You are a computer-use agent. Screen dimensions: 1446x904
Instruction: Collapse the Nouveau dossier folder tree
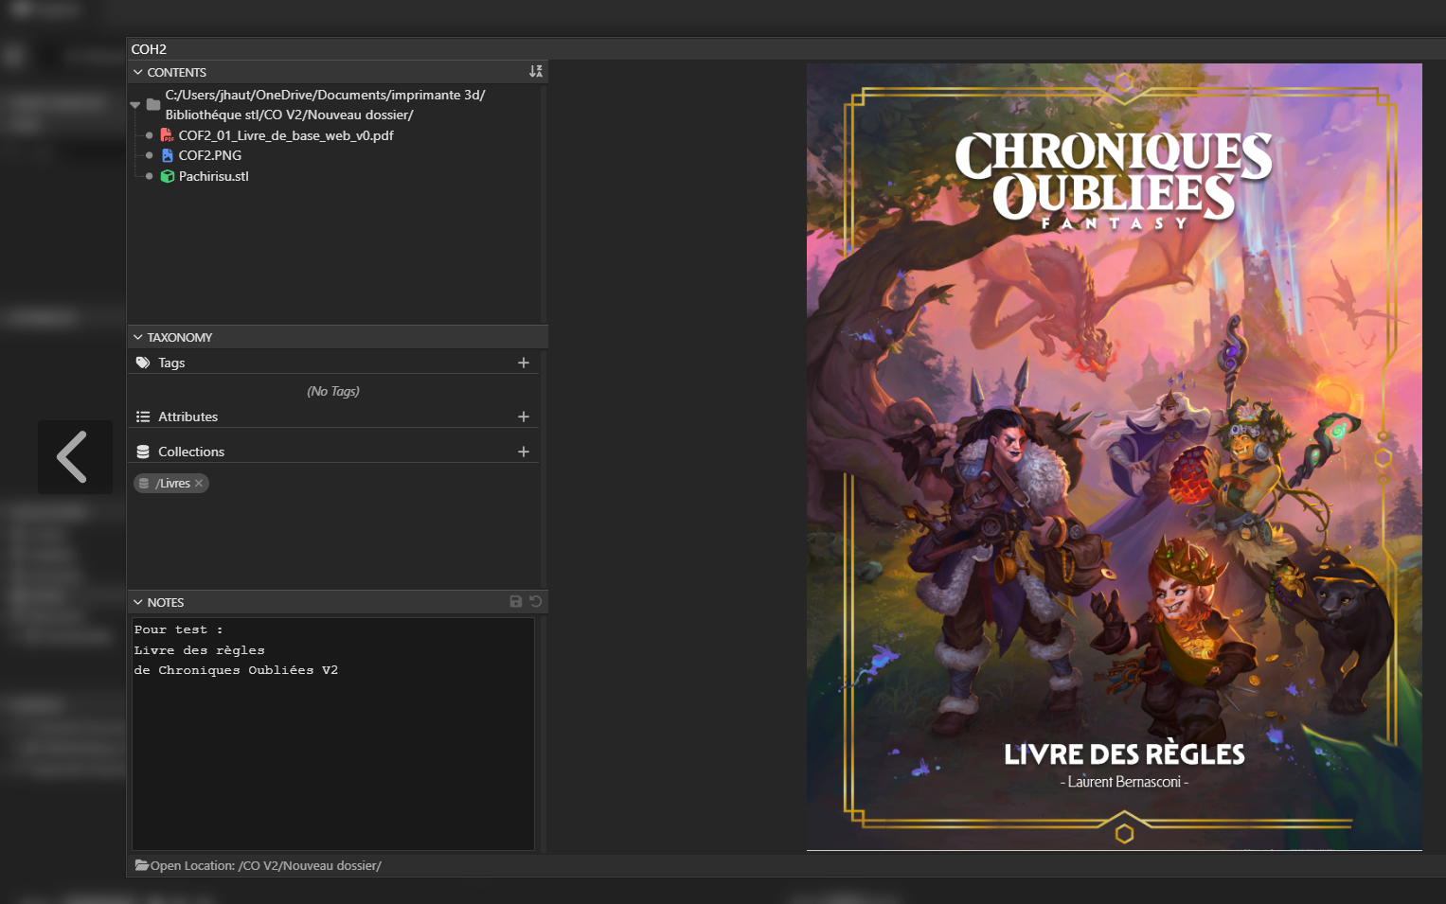coord(135,105)
